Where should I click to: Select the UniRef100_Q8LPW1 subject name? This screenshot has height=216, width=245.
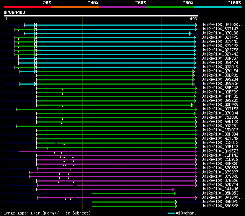tap(220, 75)
